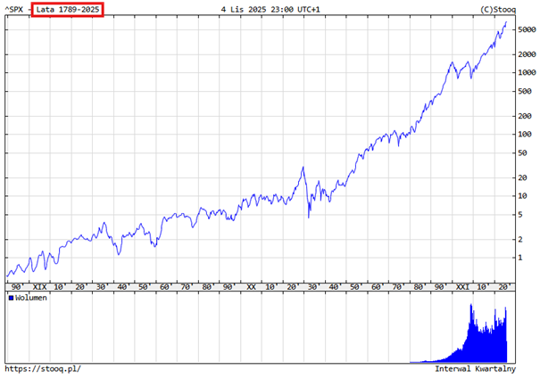Click the 5000 price axis label
Image resolution: width=540 pixels, height=378 pixels.
tap(524, 29)
